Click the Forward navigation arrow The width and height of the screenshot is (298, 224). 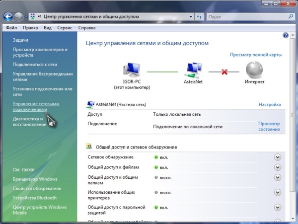pos(18,17)
